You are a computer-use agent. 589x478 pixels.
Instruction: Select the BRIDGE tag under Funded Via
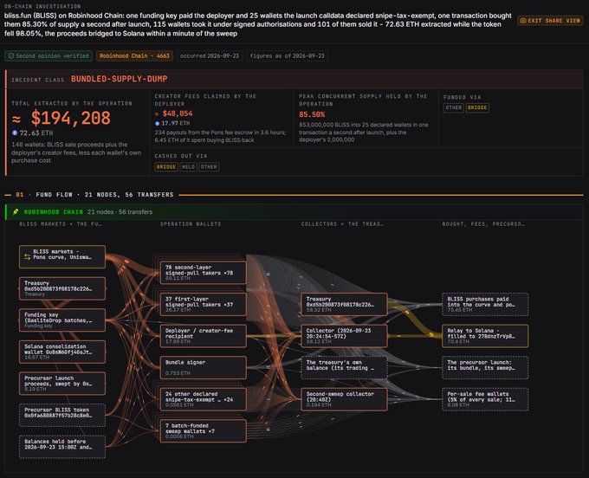click(x=477, y=107)
